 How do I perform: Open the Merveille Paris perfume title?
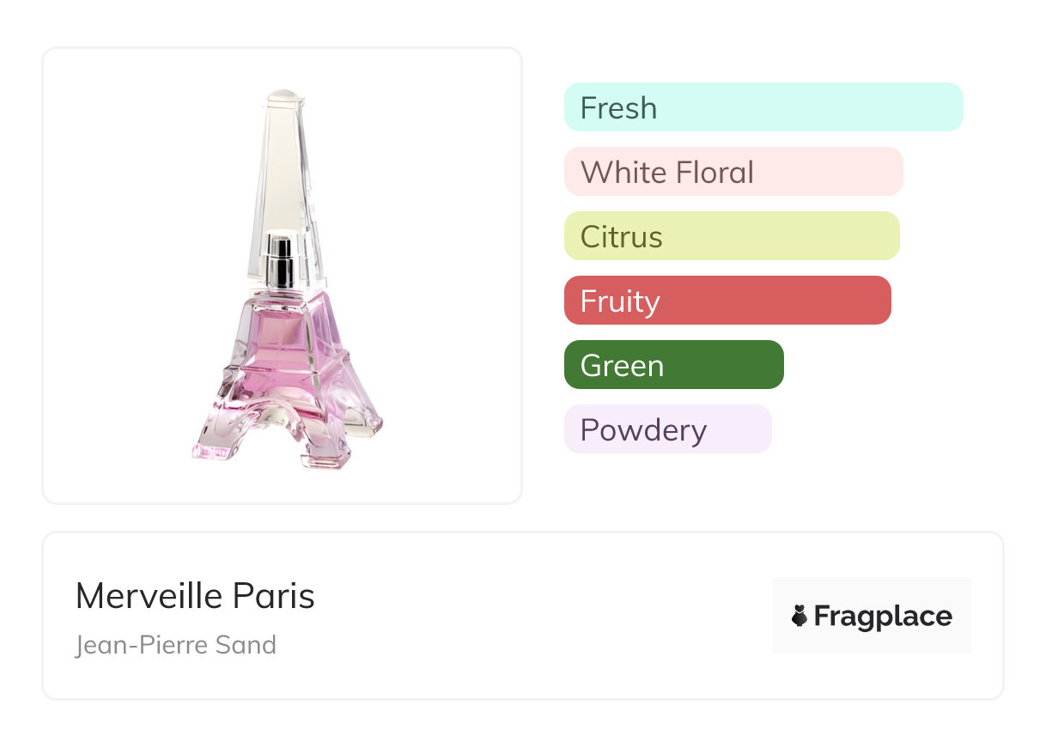coord(195,596)
